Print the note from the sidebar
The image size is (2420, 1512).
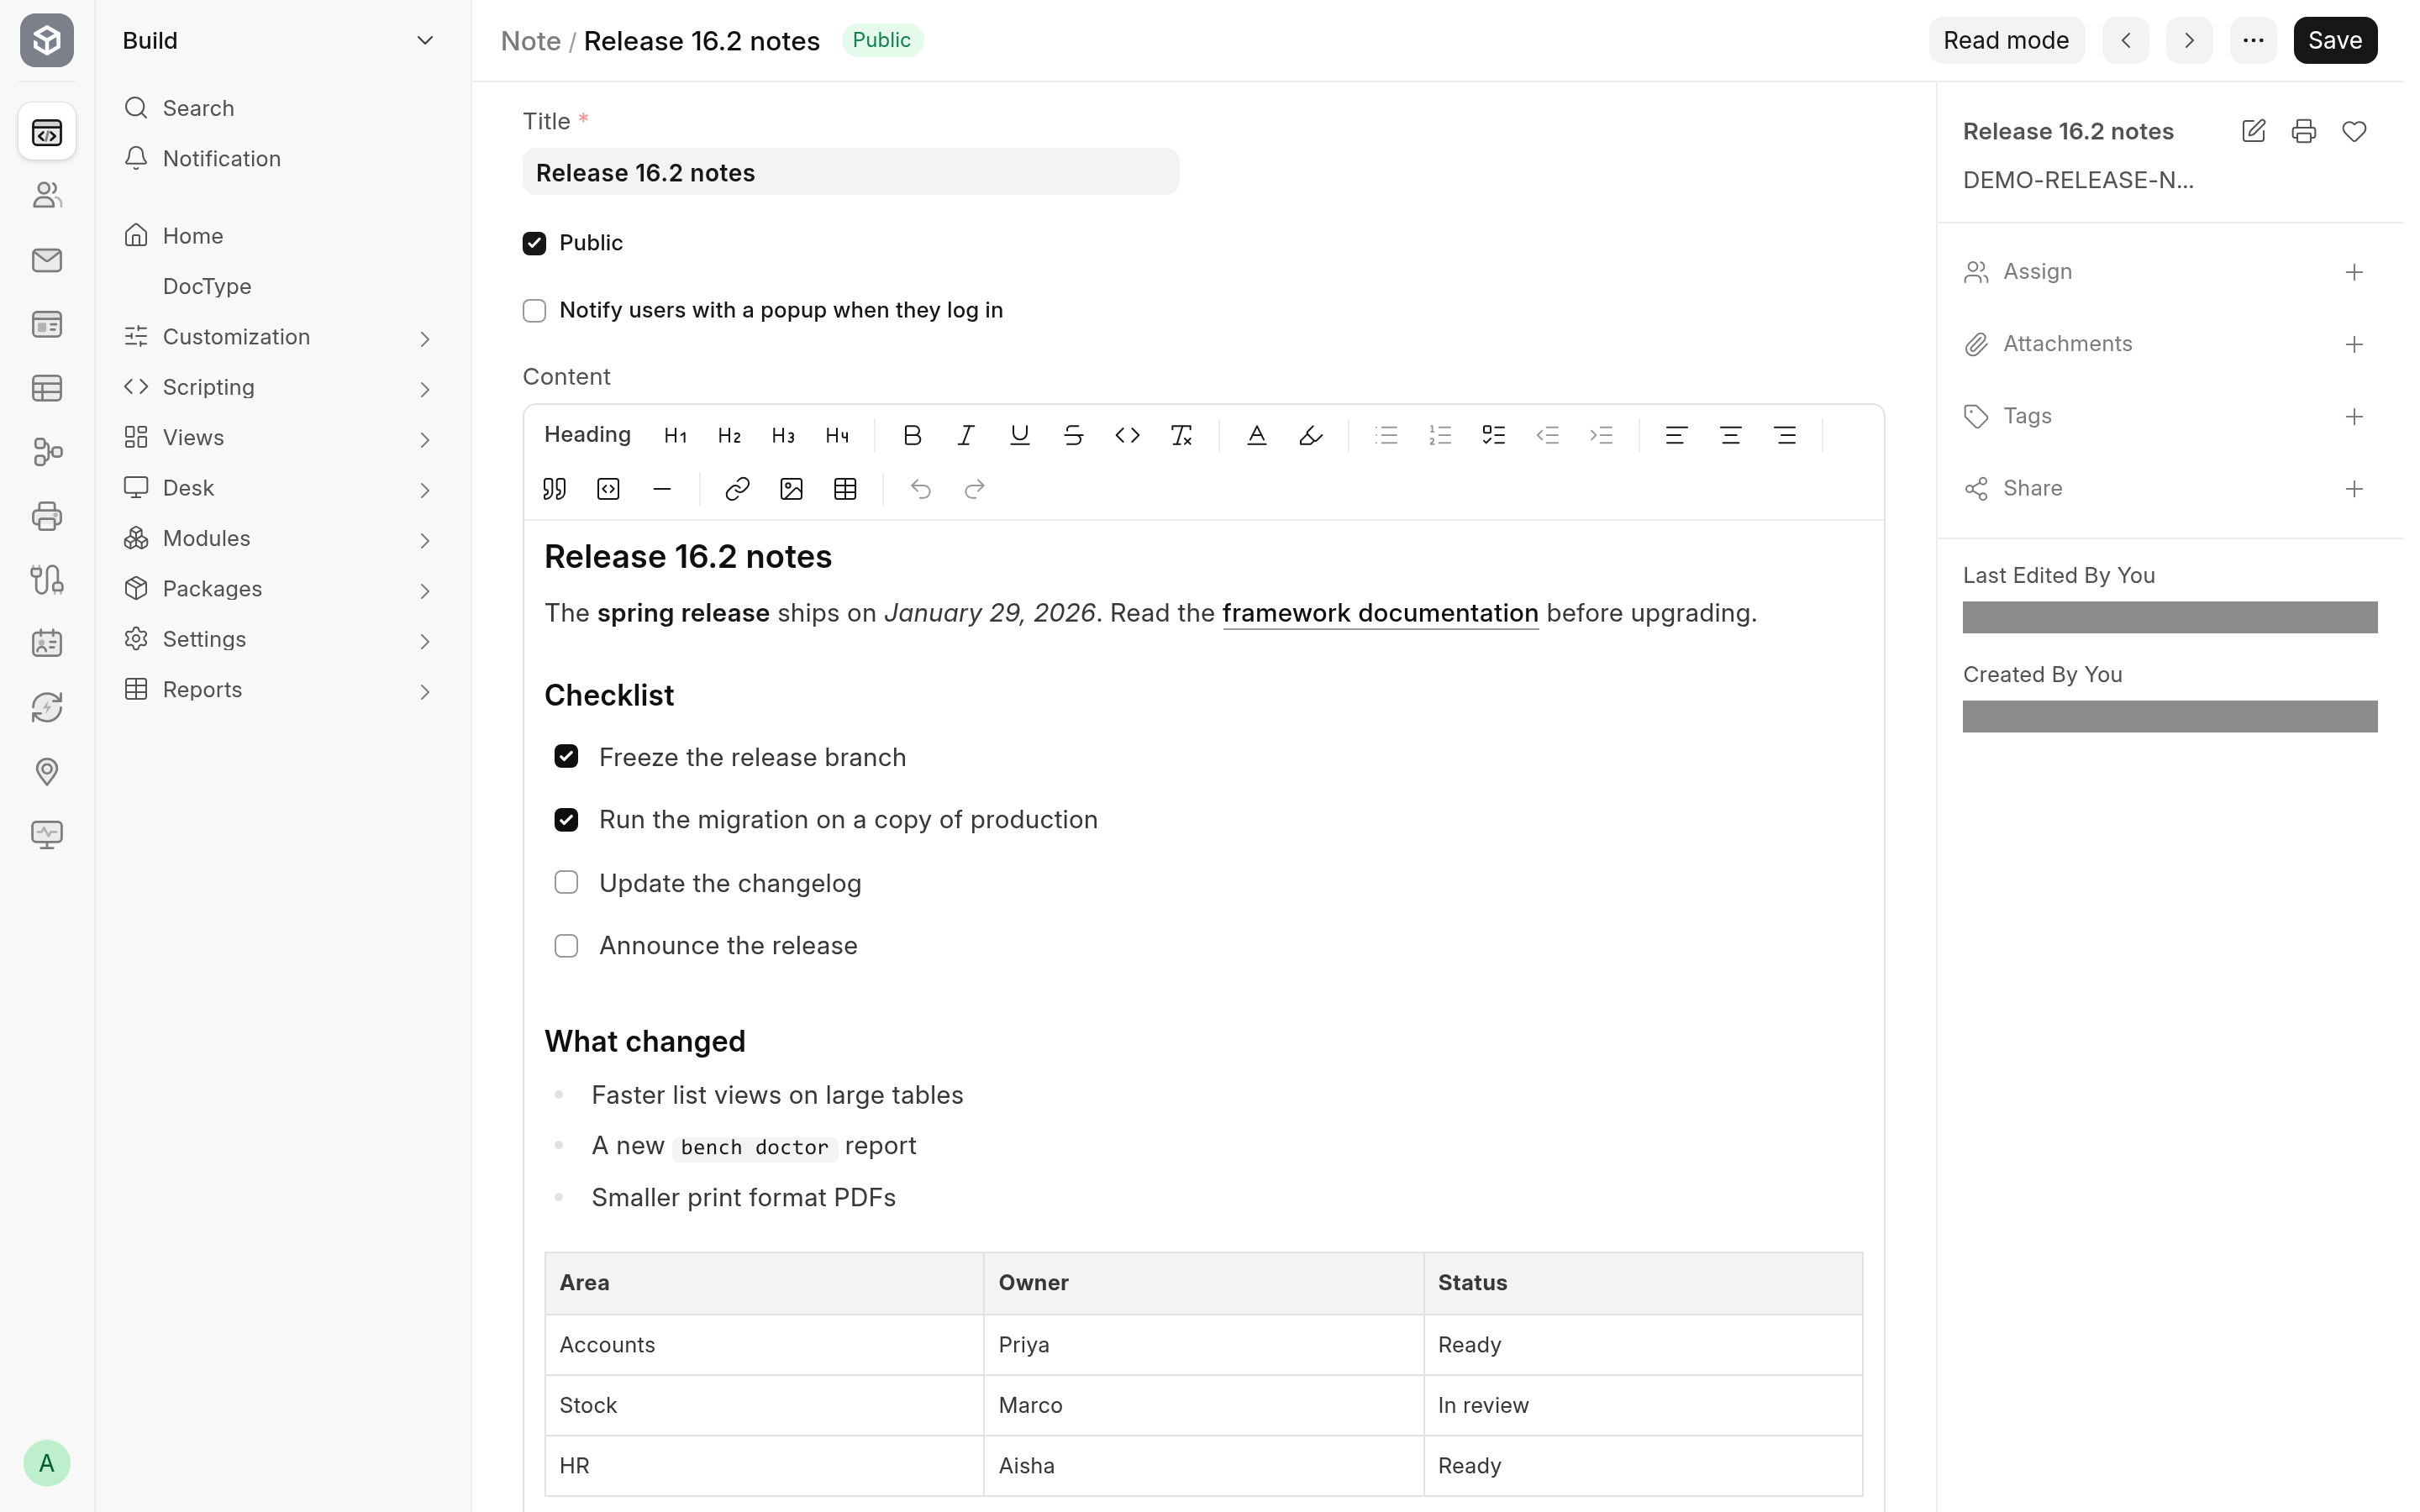coord(2304,131)
